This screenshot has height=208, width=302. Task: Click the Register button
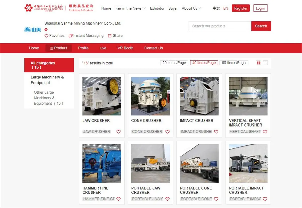241,8
